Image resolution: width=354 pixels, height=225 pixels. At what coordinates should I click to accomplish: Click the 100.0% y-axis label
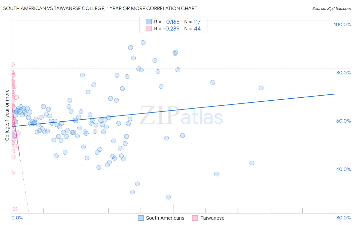342,24
